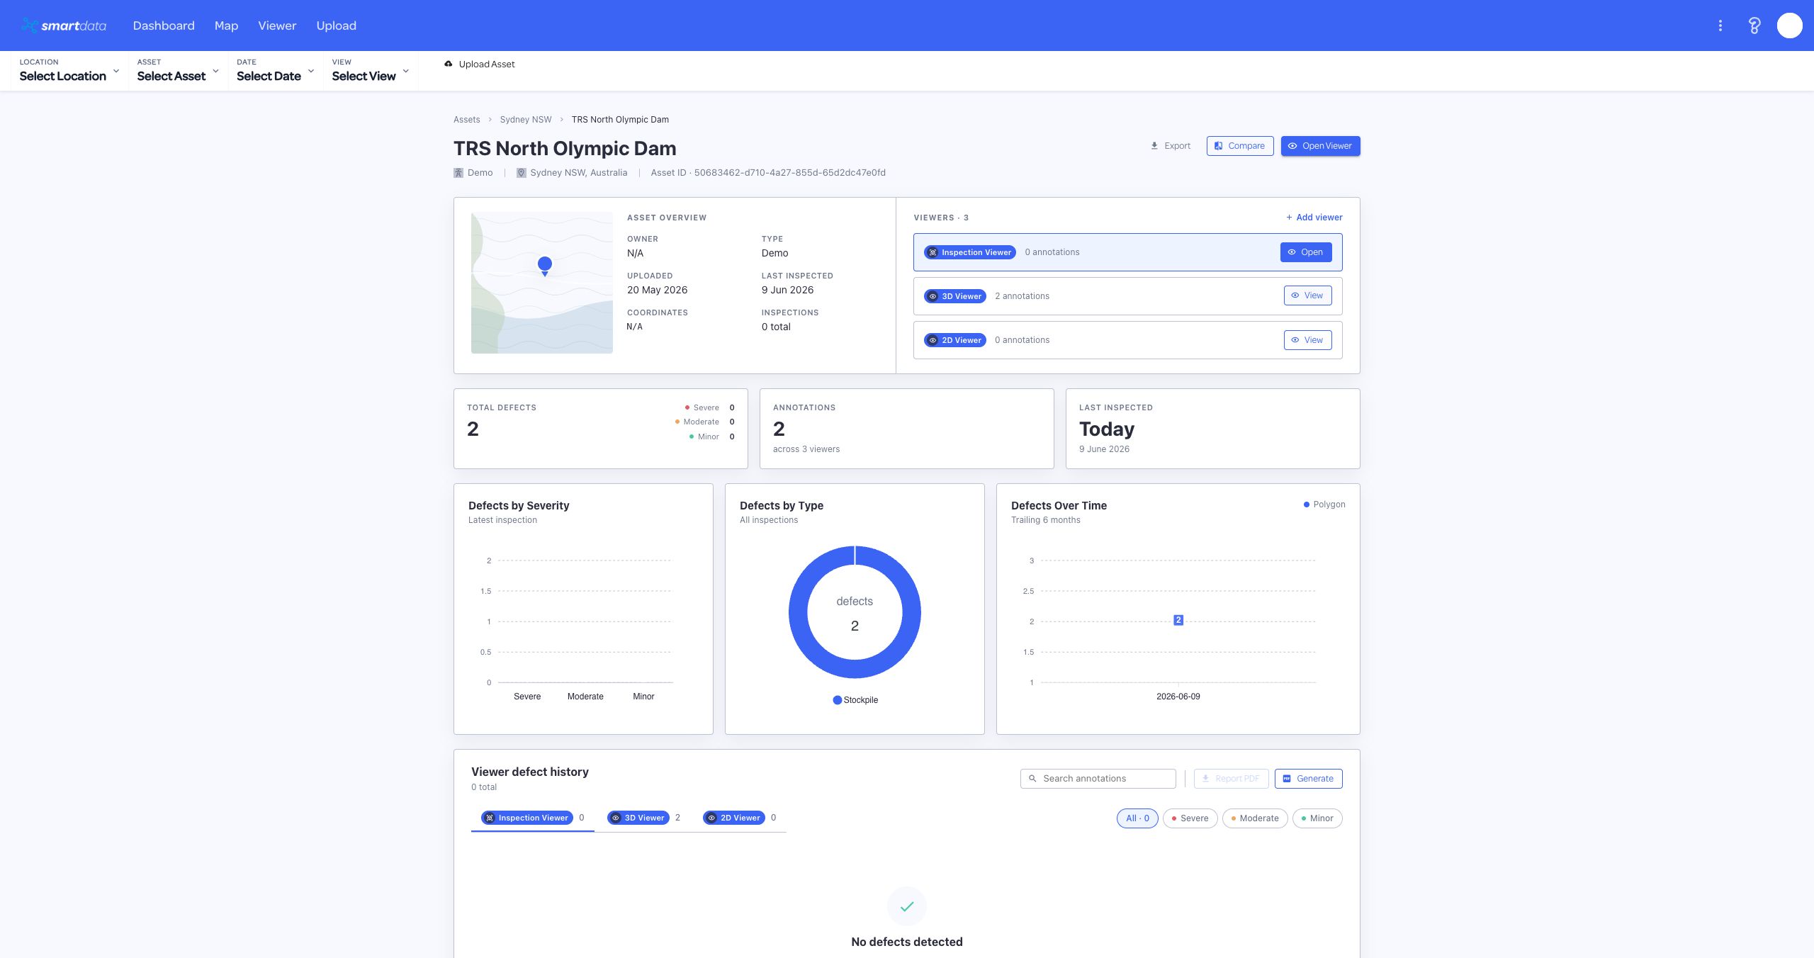
Task: Toggle the Polygon legend in Defects Over Time
Action: [1324, 505]
